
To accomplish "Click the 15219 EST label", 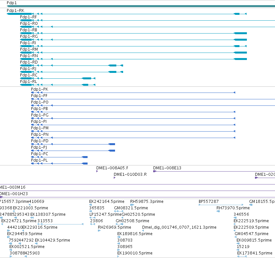I will (243, 247).
